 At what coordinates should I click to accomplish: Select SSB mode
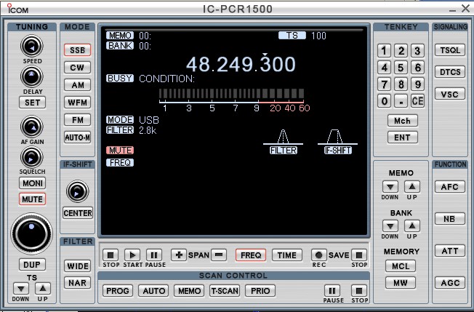click(77, 50)
